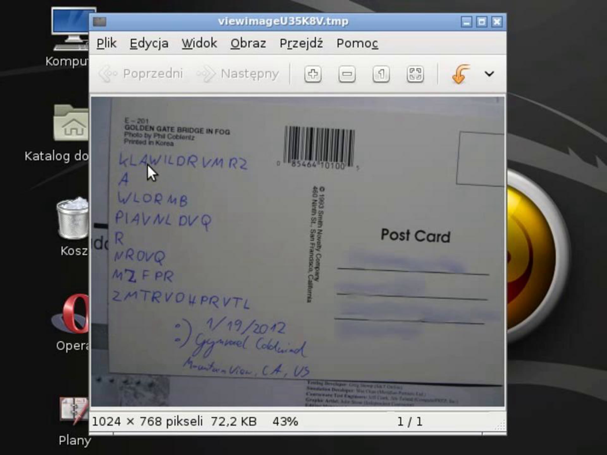Minimize the image viewer window

pyautogui.click(x=466, y=22)
